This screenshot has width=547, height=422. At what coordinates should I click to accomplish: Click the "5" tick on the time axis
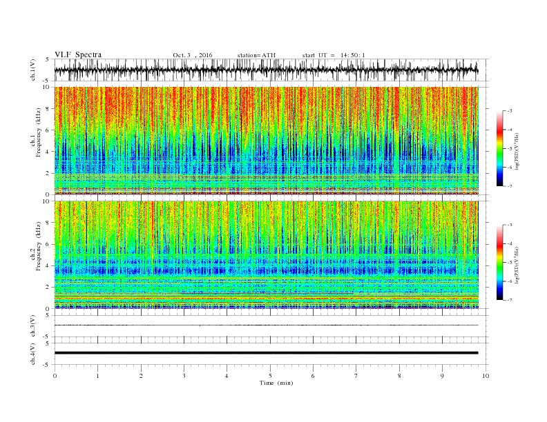[270, 376]
